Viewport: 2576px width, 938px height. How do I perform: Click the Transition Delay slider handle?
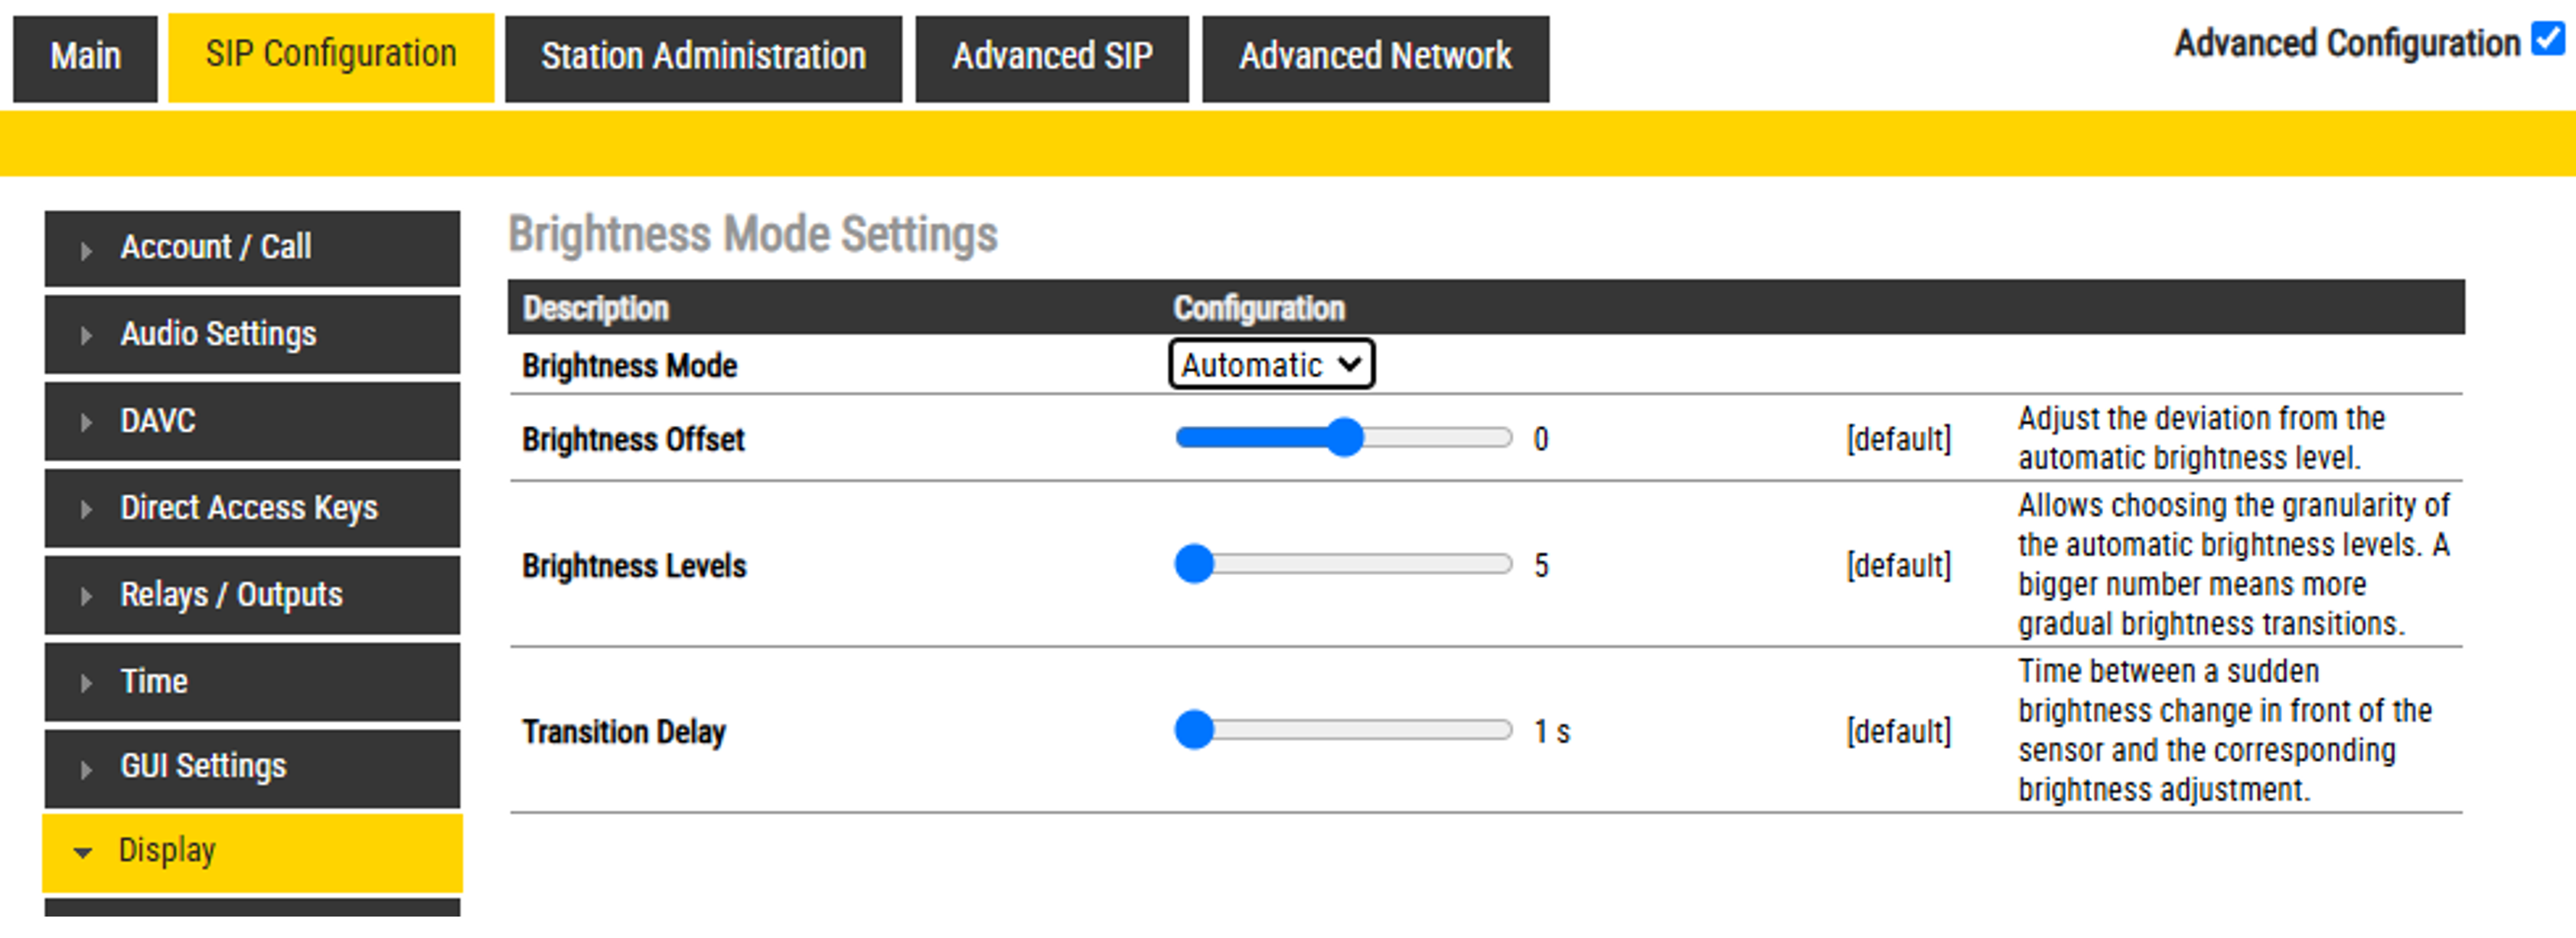[1194, 730]
